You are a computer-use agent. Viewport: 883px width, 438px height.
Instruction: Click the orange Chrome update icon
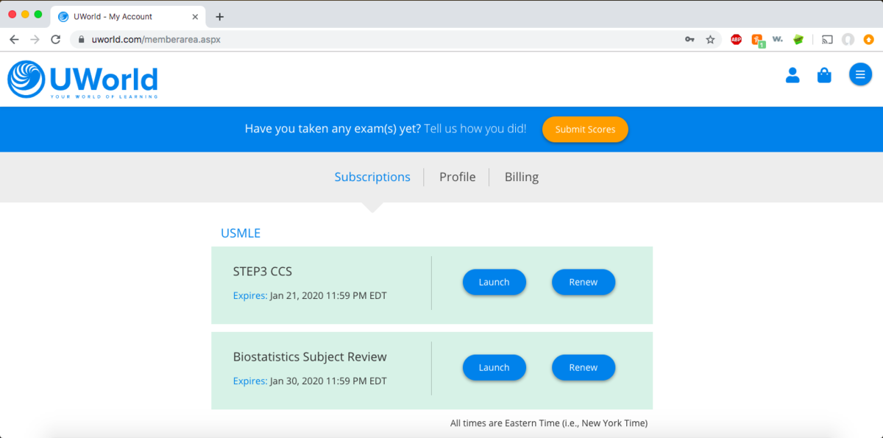coord(868,40)
